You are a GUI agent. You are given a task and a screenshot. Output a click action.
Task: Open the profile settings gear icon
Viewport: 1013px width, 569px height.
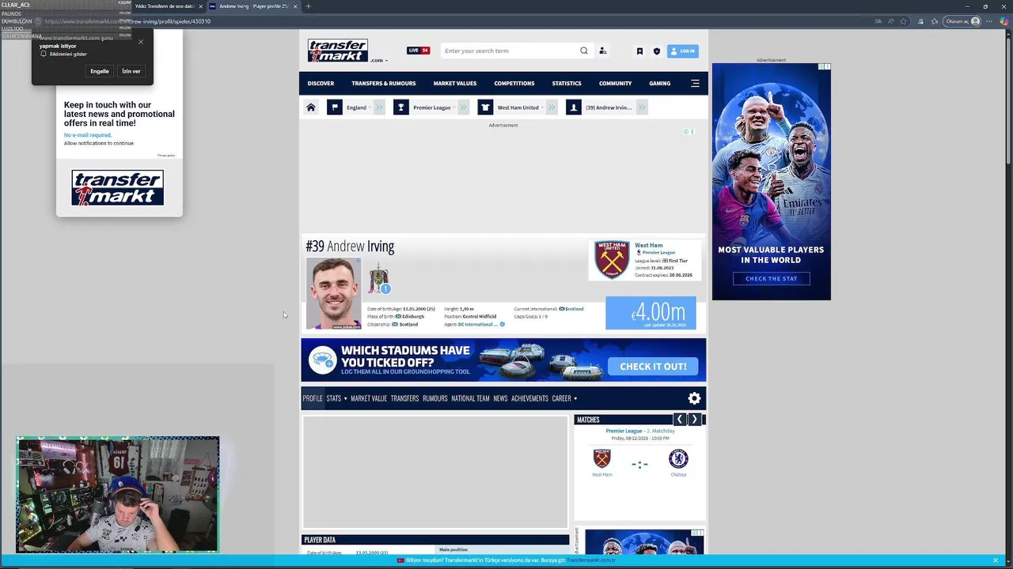coord(694,398)
